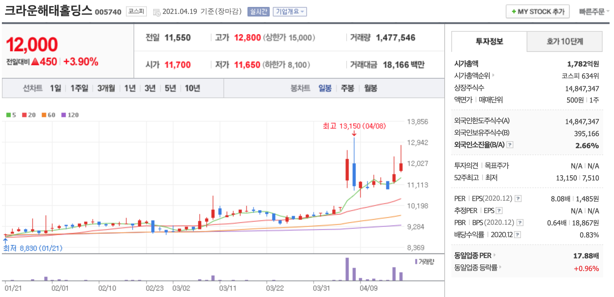The height and width of the screenshot is (297, 614).
Task: Click the 최고 13,150 (04/08) chart marker
Action: (354, 126)
